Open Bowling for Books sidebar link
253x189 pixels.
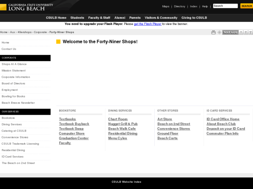pyautogui.click(x=13, y=96)
